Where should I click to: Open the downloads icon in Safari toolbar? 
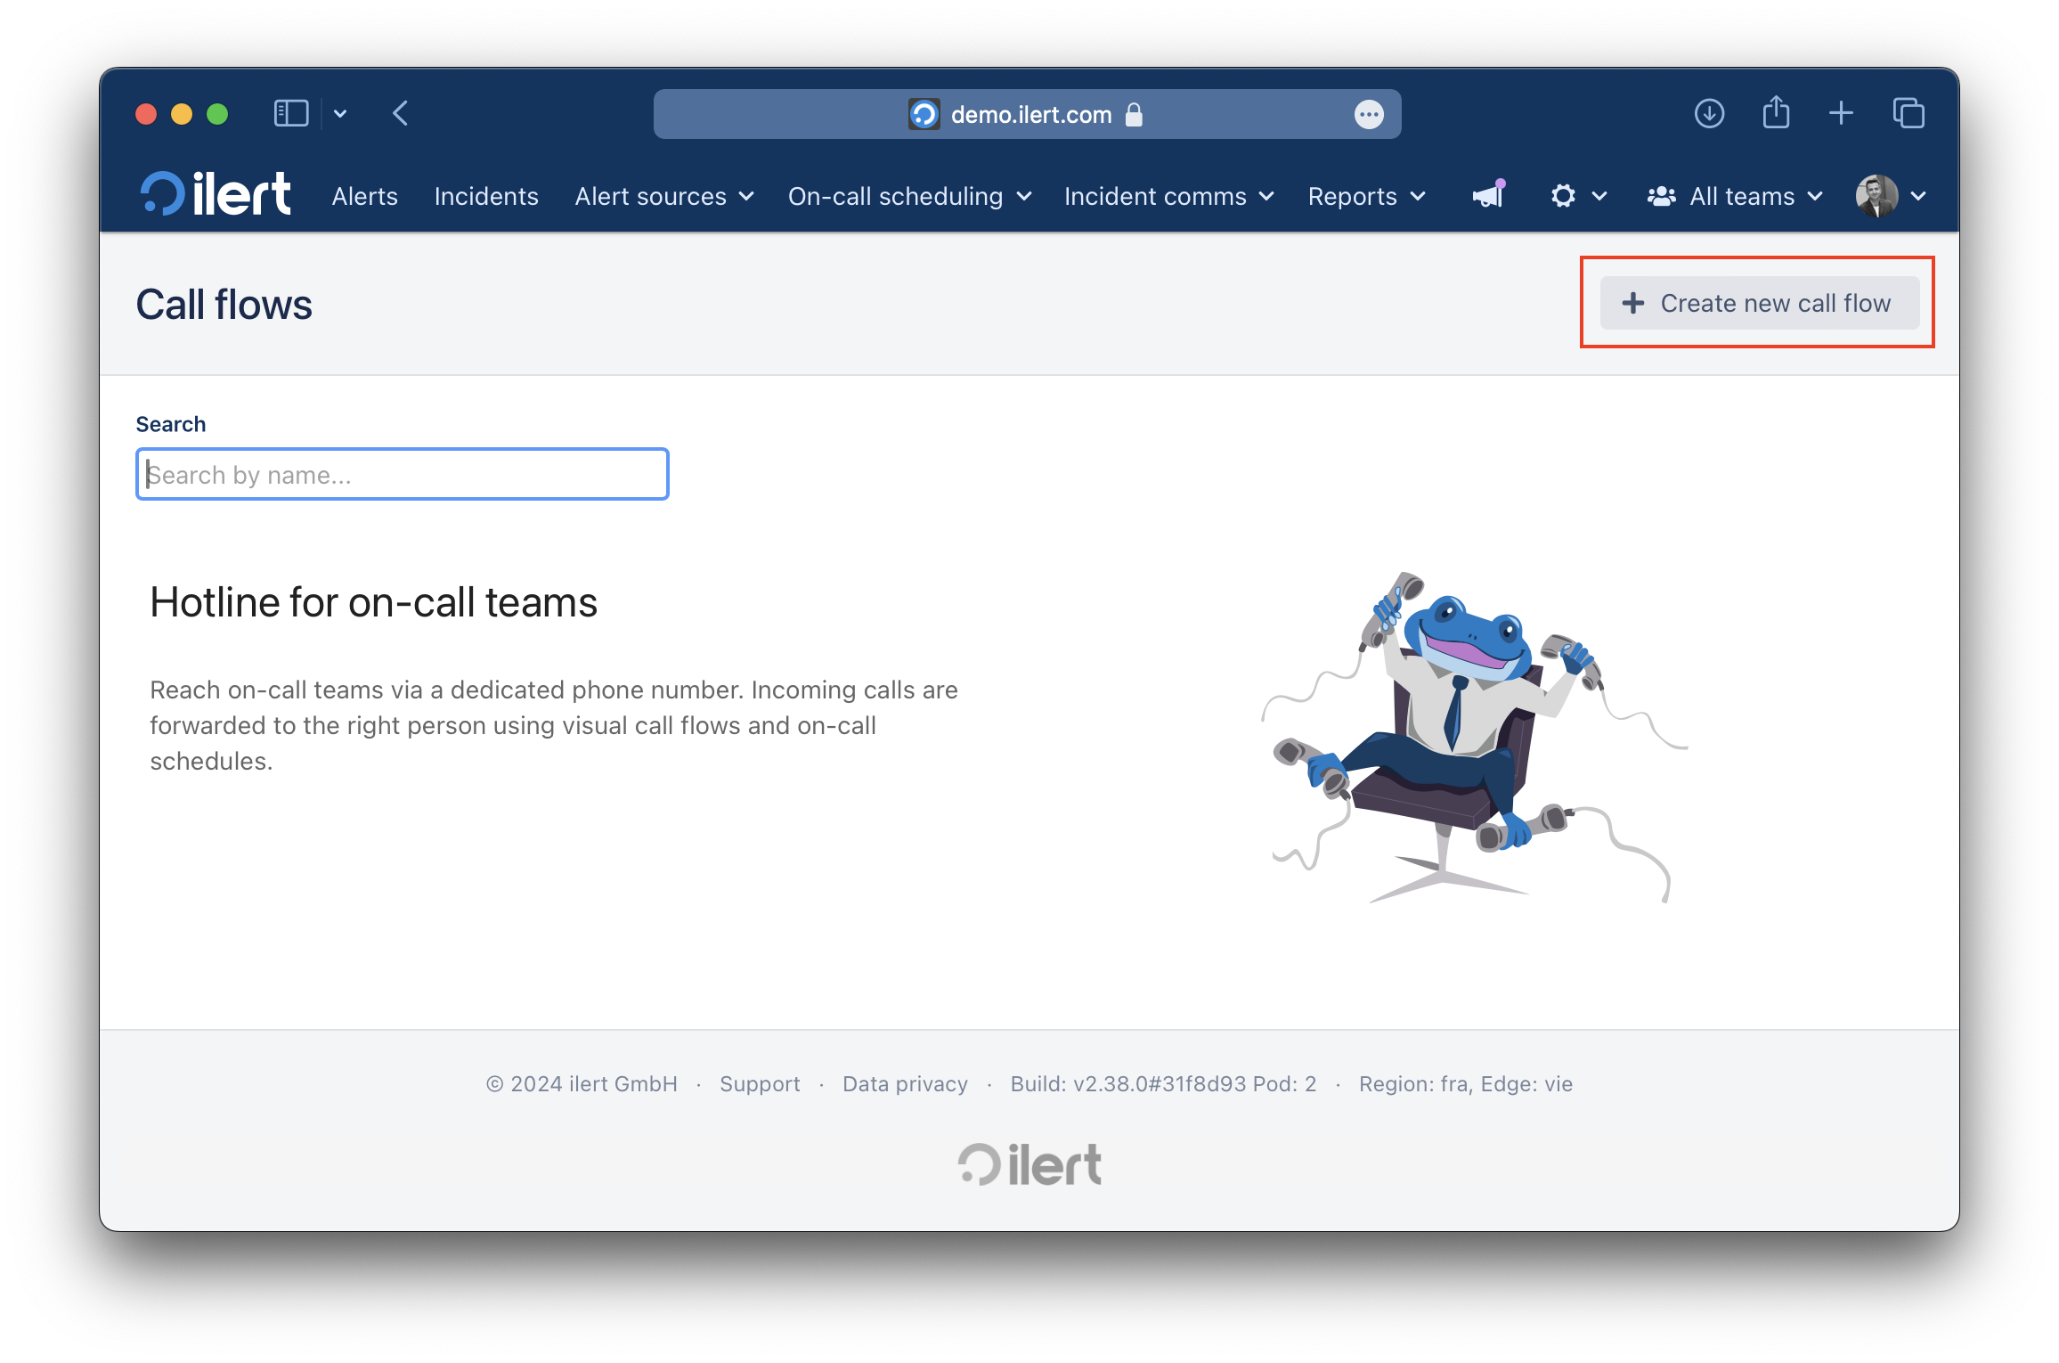[1709, 114]
